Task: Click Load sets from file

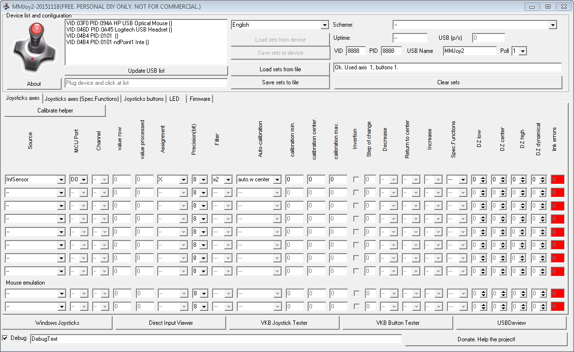Action: coord(280,69)
